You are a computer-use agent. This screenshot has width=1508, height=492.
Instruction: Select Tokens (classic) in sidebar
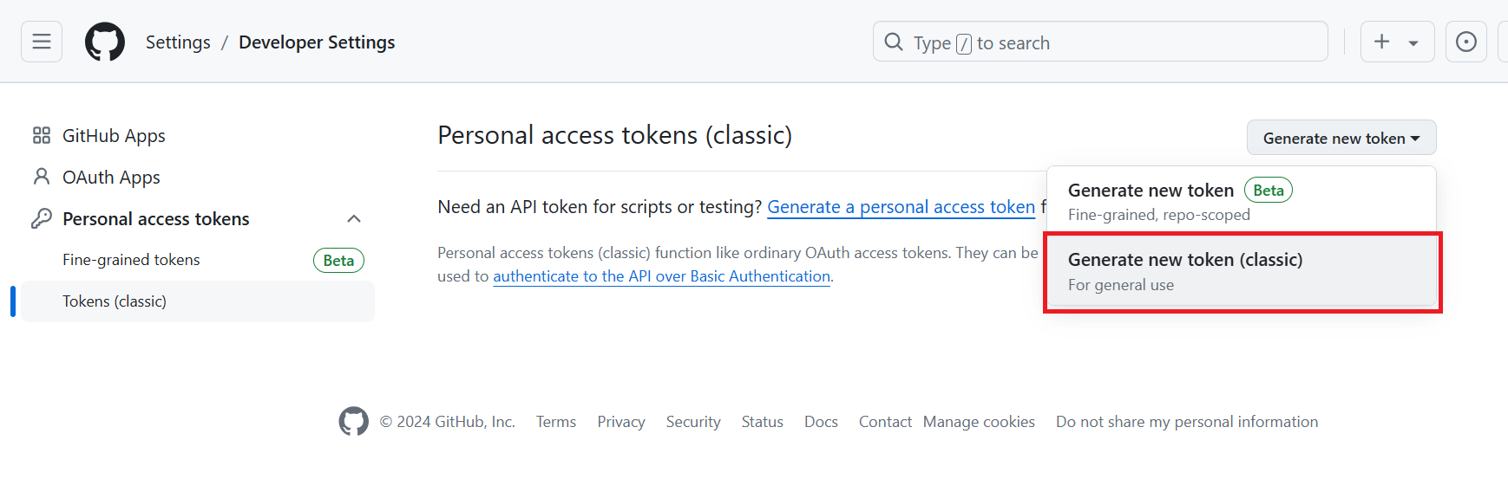tap(115, 301)
